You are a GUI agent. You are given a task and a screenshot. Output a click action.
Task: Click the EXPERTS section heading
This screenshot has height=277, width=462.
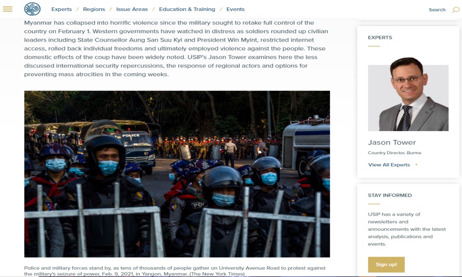click(x=380, y=38)
